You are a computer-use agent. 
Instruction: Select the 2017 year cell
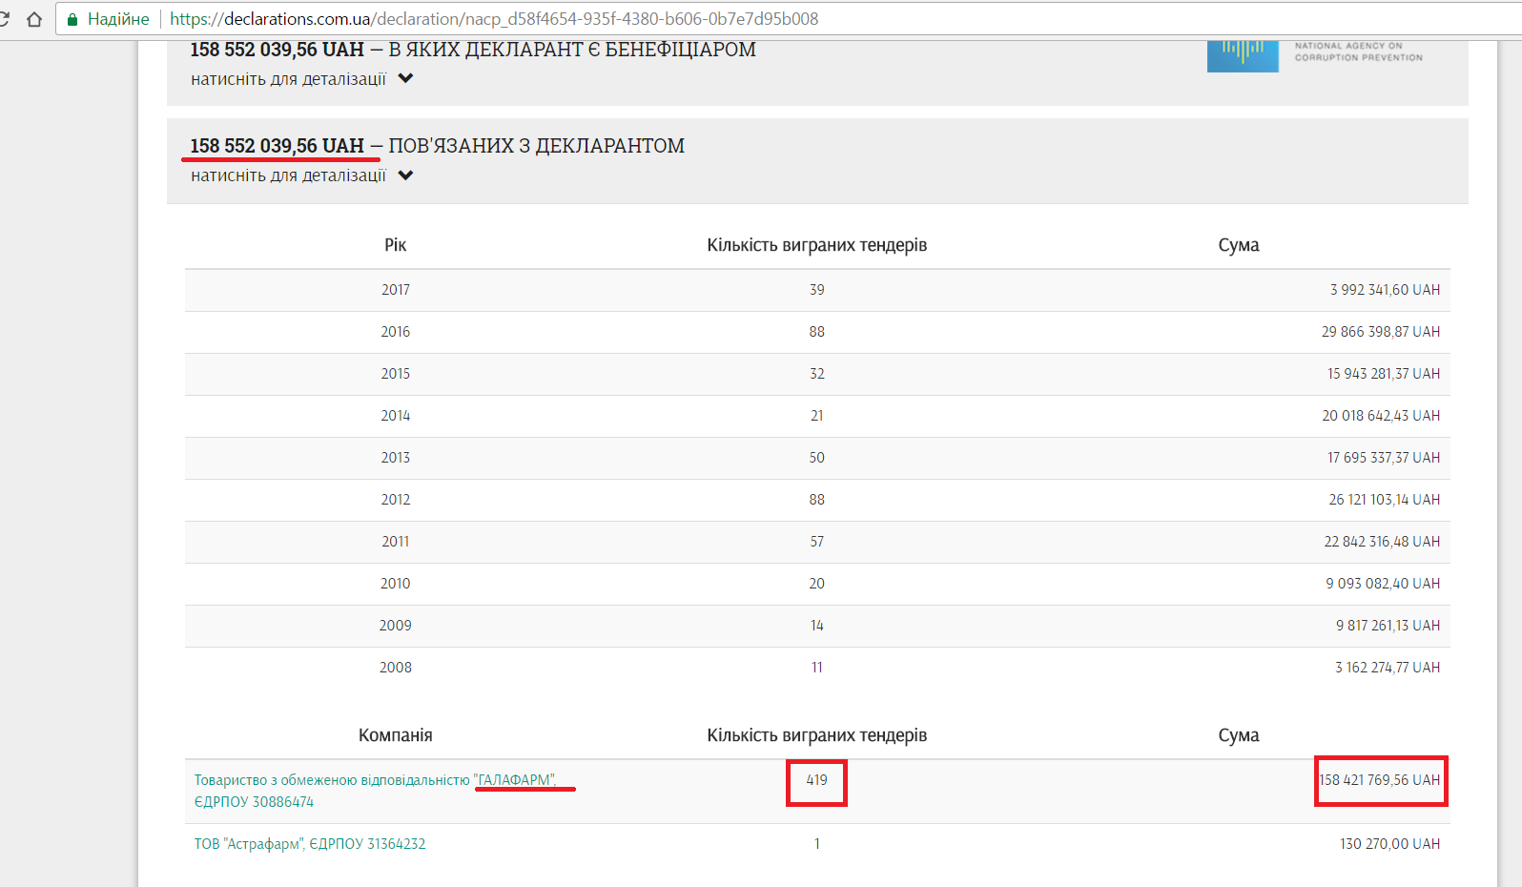395,290
